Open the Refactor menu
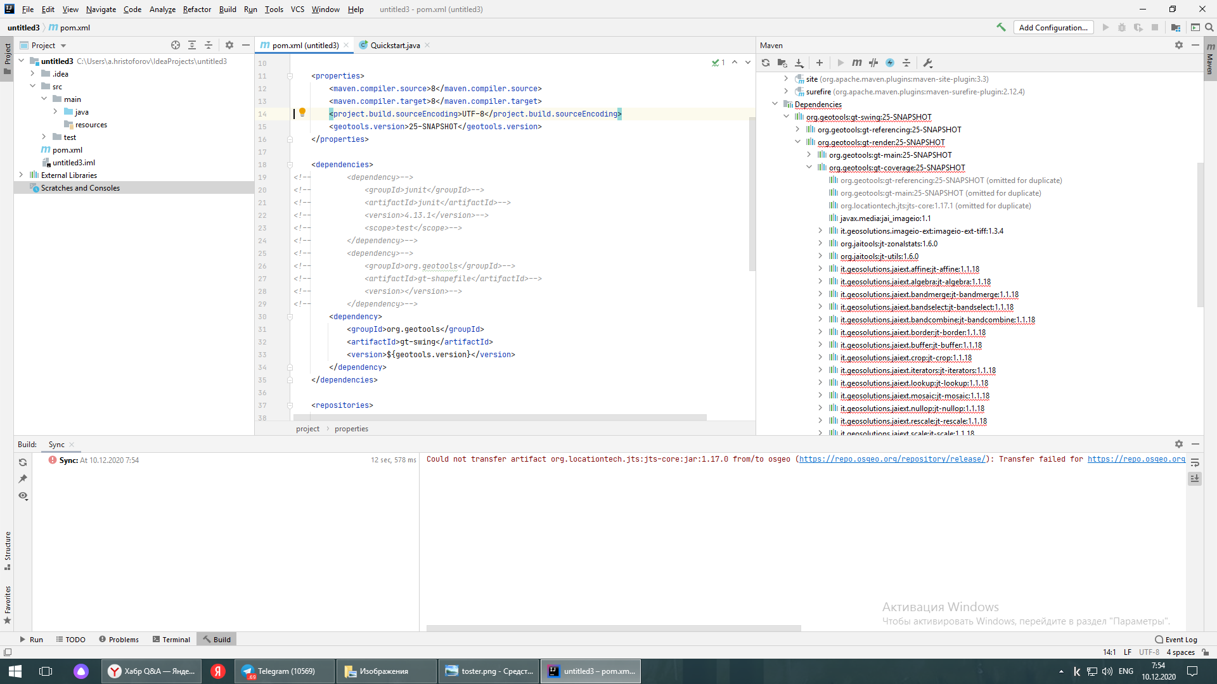The width and height of the screenshot is (1217, 684). coord(197,9)
